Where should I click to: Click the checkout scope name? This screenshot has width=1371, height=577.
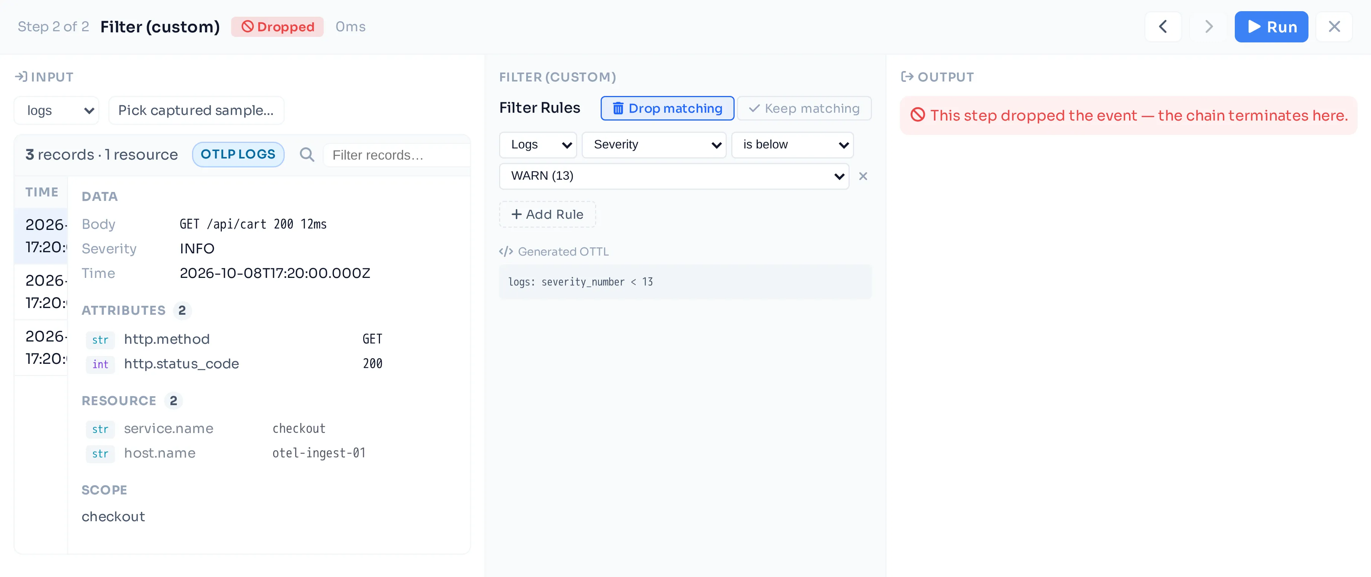114,517
